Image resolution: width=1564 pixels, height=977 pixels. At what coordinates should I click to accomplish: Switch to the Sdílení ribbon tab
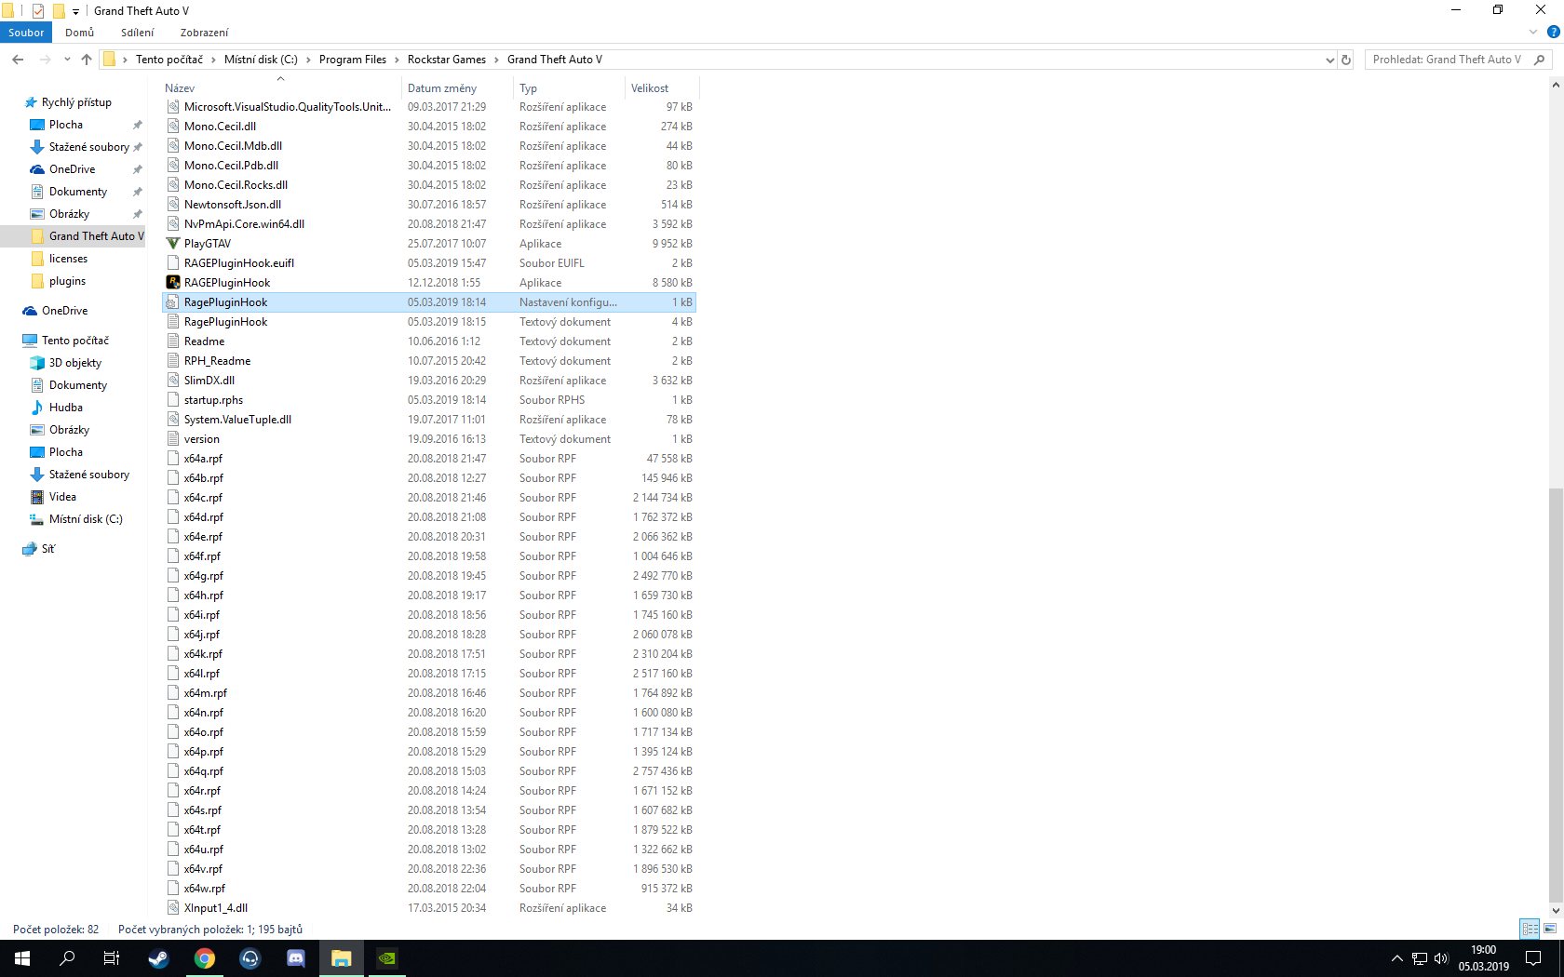pyautogui.click(x=138, y=33)
